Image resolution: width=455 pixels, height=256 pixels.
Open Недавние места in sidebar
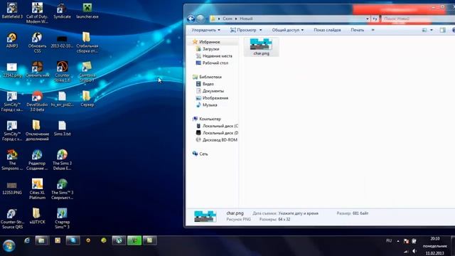pos(217,56)
